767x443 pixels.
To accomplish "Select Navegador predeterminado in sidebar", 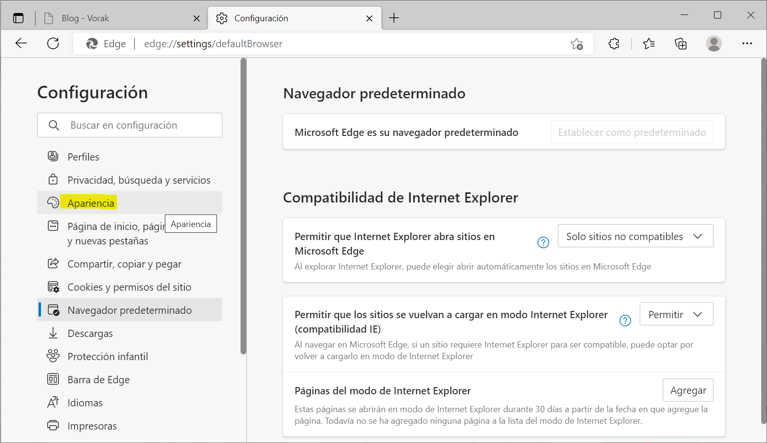I will [130, 310].
